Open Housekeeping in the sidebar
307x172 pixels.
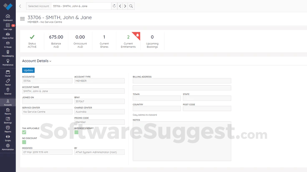pyautogui.click(x=8, y=53)
